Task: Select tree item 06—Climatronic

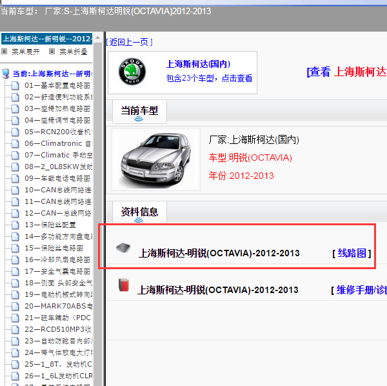Action: coord(57,143)
